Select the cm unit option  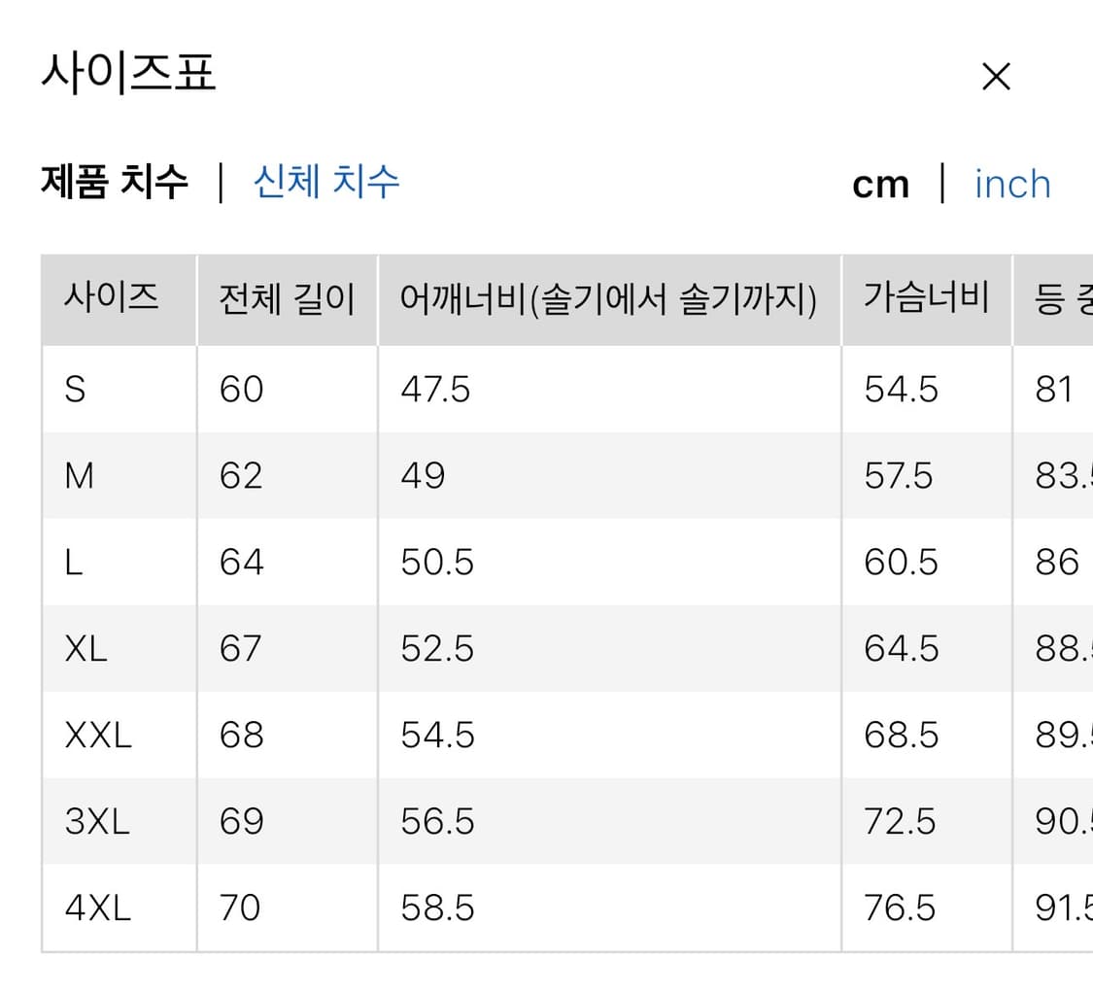880,184
